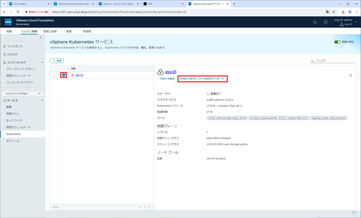Open the 受信箱 tab

click(x=87, y=31)
